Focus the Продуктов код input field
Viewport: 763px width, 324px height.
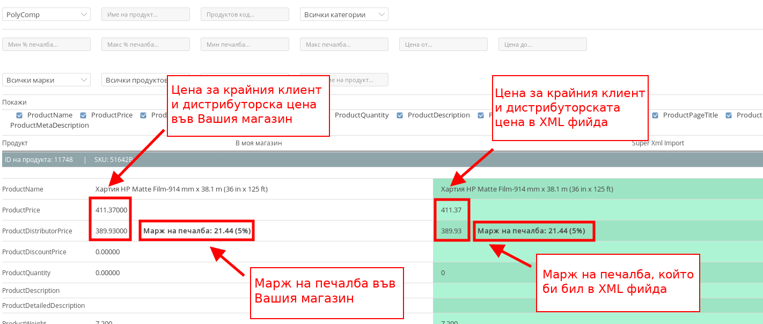tap(245, 14)
